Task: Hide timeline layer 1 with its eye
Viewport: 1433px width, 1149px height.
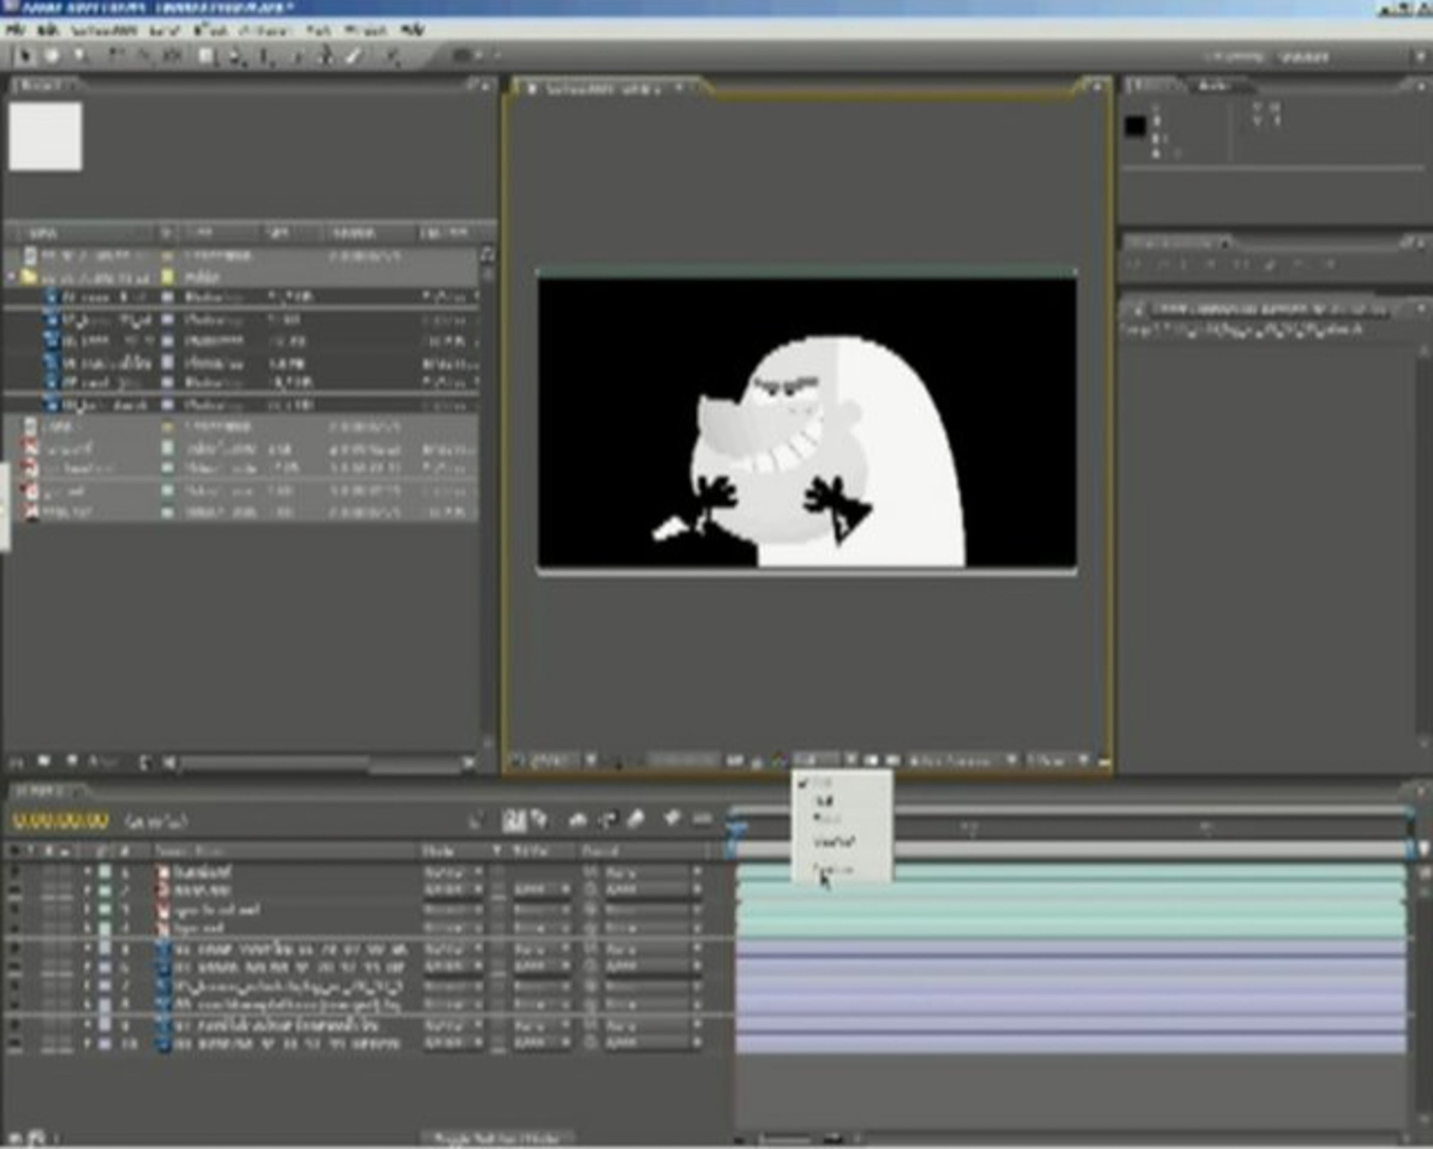Action: (x=14, y=872)
